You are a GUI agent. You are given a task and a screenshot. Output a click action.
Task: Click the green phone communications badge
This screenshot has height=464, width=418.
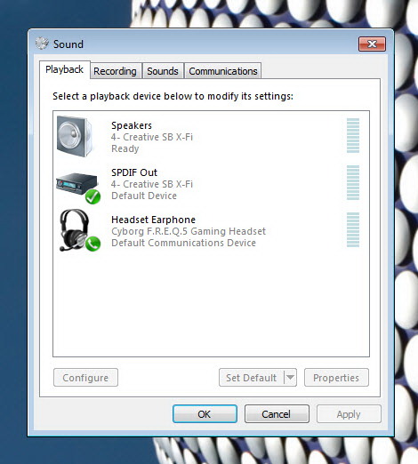[93, 244]
